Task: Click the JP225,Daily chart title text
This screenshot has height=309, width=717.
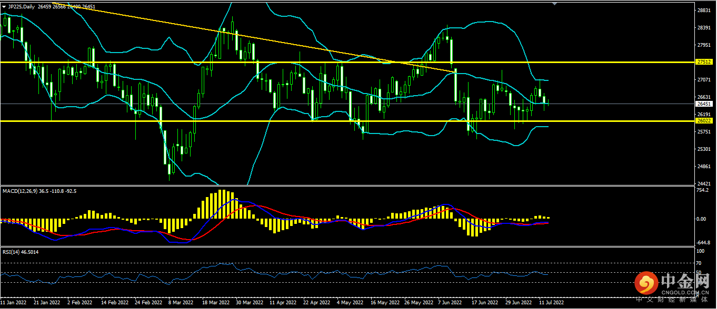Action: (x=22, y=6)
